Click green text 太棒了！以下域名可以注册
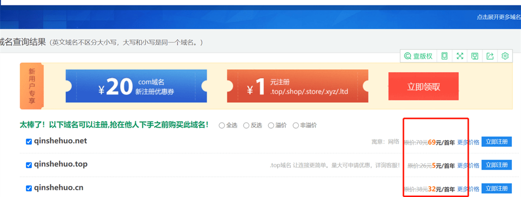Screen dimensions: 521x197 (114, 125)
